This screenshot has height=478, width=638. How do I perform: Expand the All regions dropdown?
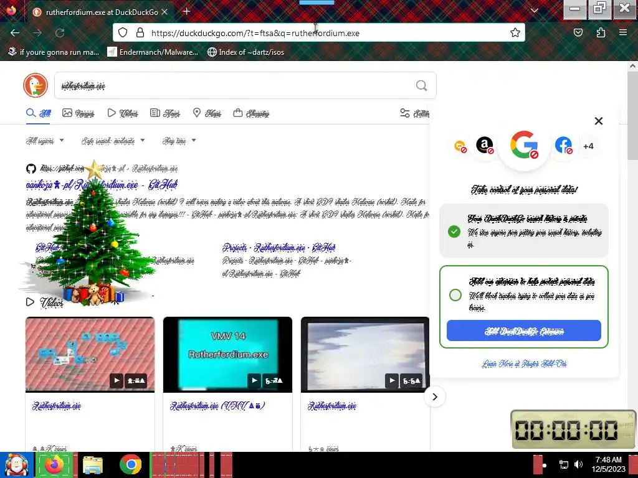[45, 141]
